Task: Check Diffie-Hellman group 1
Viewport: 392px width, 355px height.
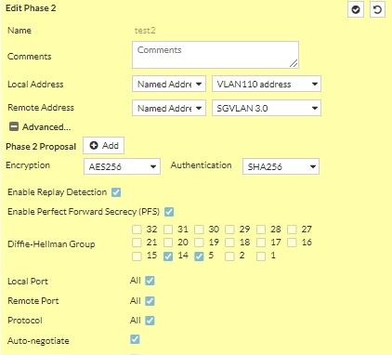Action: point(261,256)
